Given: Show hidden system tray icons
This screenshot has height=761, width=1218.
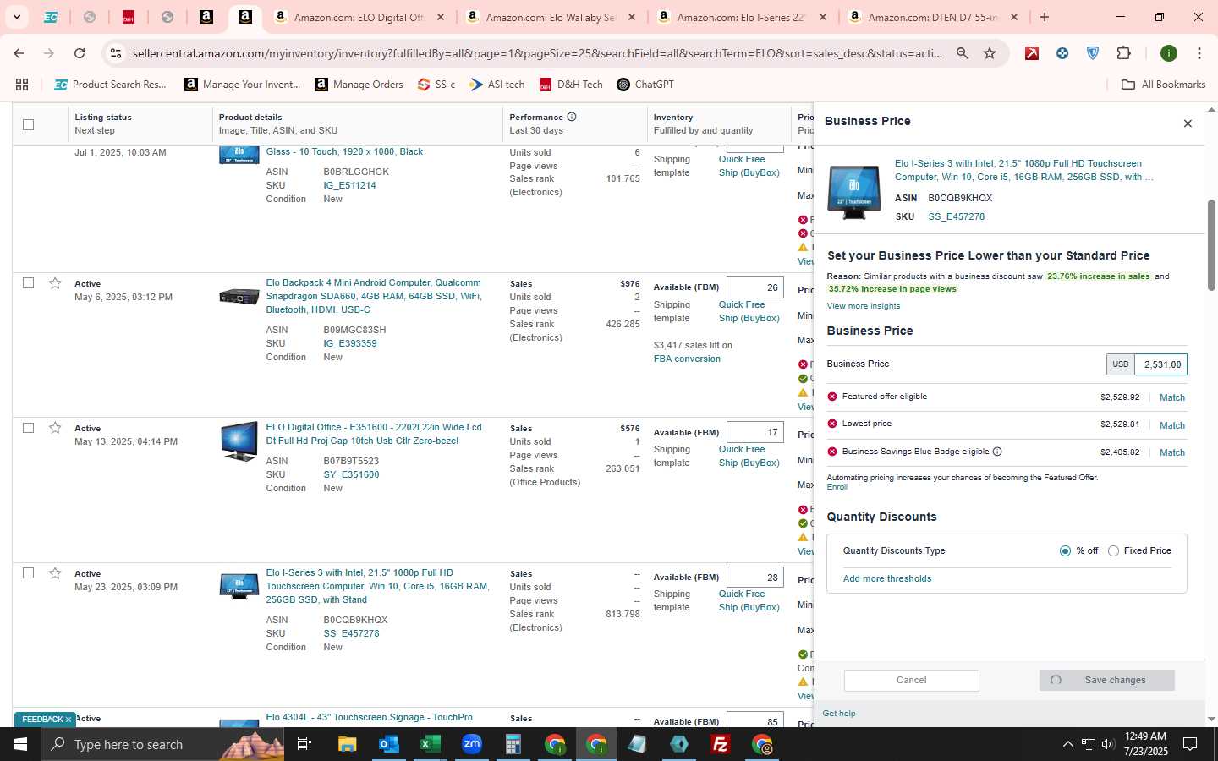Looking at the screenshot, I should point(1067,744).
